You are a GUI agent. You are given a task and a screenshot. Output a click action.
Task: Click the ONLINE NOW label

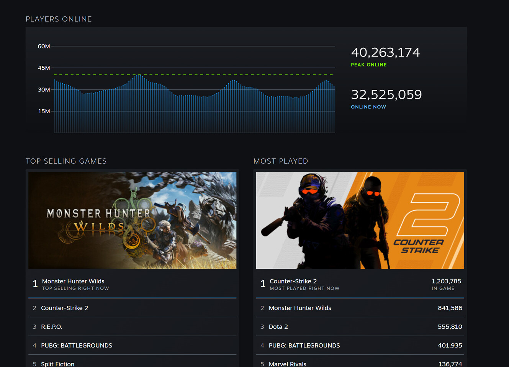coord(368,107)
